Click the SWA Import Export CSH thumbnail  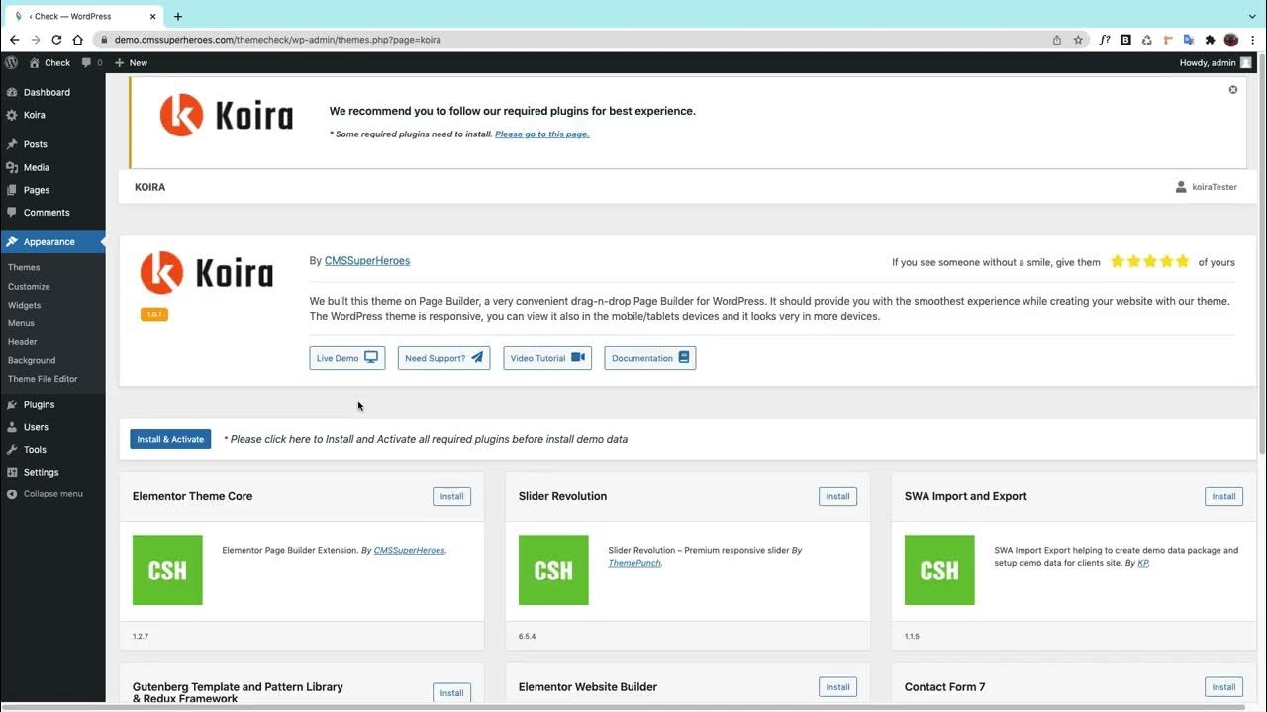pyautogui.click(x=939, y=571)
